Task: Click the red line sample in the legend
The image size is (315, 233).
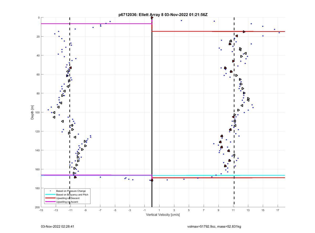Action: 50,198
